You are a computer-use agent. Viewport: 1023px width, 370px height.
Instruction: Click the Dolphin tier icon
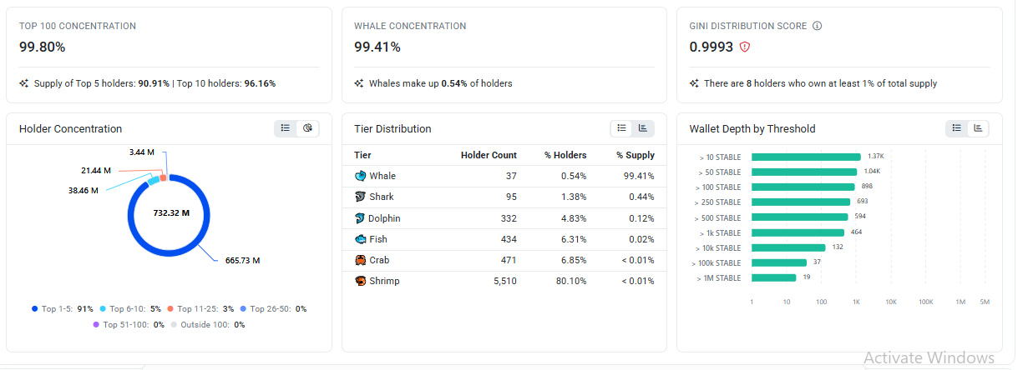(360, 218)
